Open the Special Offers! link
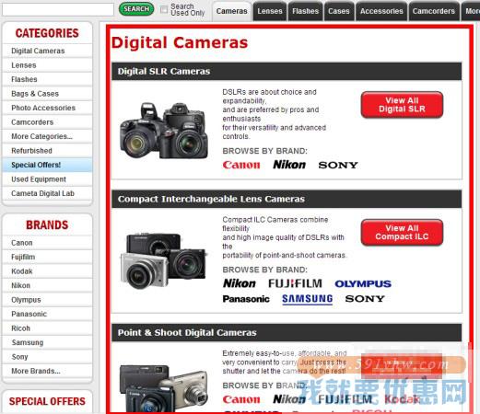This screenshot has height=414, width=480. [47, 165]
